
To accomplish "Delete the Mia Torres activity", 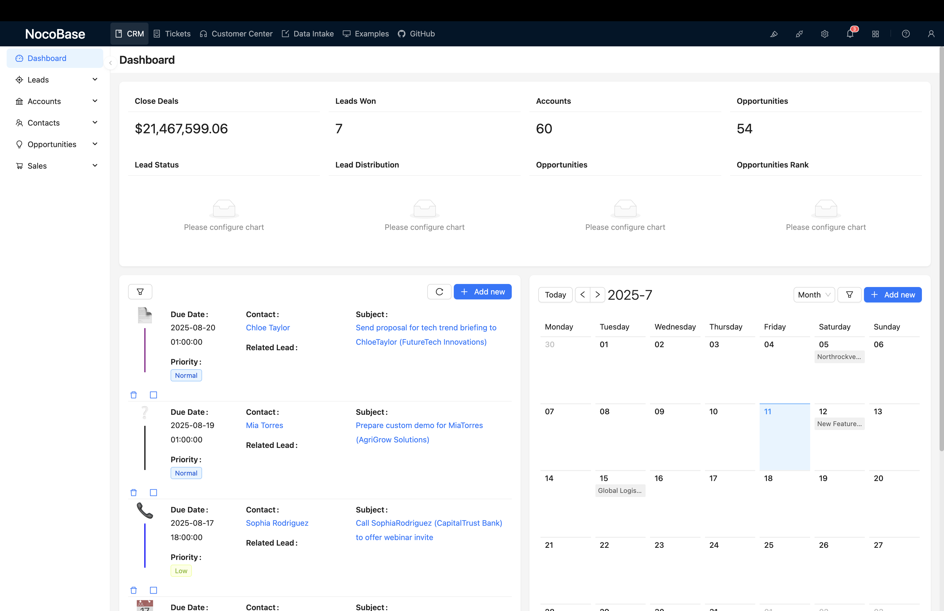I will [134, 492].
